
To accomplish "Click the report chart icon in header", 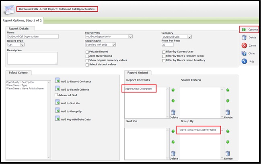I will click(x=10, y=10).
